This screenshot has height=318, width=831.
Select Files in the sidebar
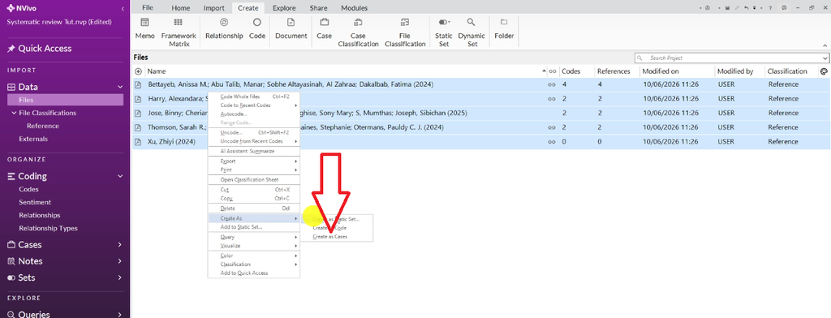pos(65,100)
